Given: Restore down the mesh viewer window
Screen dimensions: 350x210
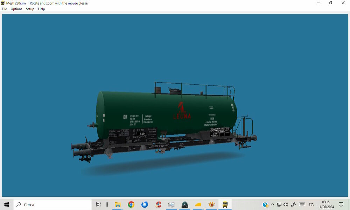Looking at the screenshot, I should click(331, 3).
